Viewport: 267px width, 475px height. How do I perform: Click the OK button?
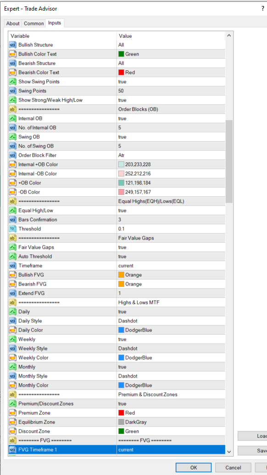pyautogui.click(x=194, y=468)
